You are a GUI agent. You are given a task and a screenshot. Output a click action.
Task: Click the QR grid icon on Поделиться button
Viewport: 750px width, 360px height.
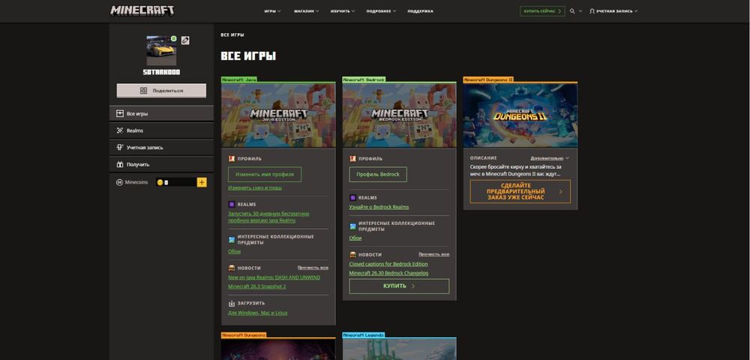click(143, 90)
